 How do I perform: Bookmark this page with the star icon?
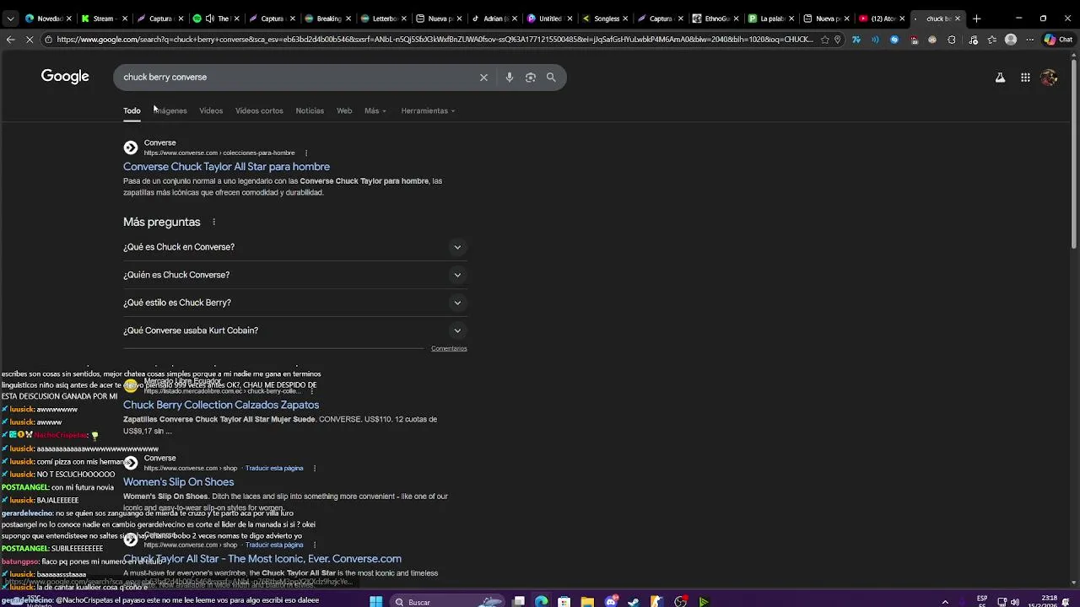(824, 40)
